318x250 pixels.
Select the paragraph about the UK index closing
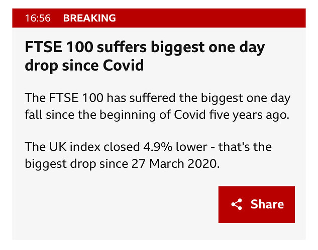pyautogui.click(x=148, y=155)
